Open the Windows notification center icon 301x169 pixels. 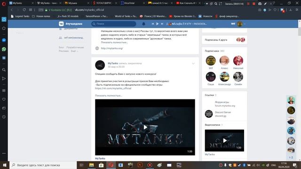pyautogui.click(x=295, y=165)
